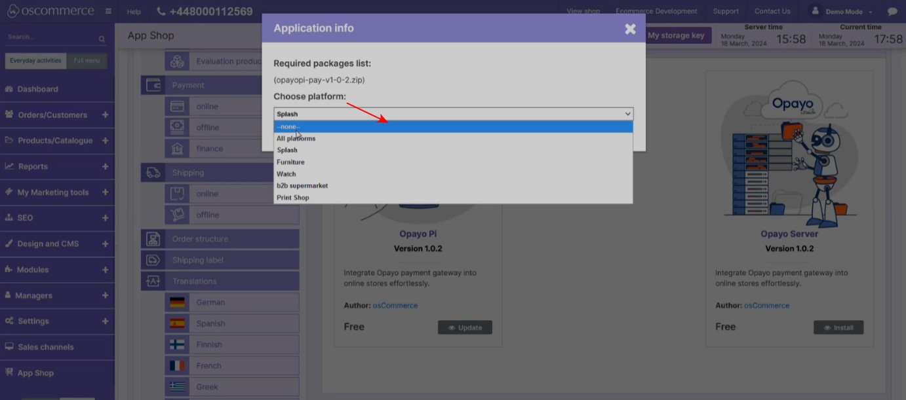Viewport: 906px width, 400px height.
Task: Pick 'b2b supermarket' platform option
Action: [453, 186]
